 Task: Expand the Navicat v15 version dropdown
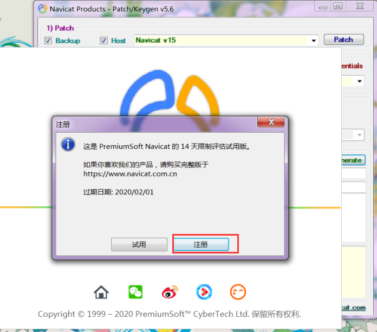point(314,41)
